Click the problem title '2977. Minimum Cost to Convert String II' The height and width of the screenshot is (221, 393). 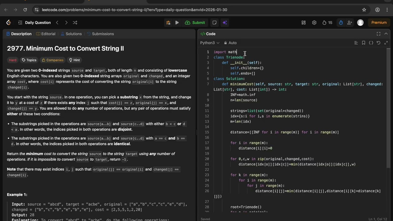pos(65,48)
